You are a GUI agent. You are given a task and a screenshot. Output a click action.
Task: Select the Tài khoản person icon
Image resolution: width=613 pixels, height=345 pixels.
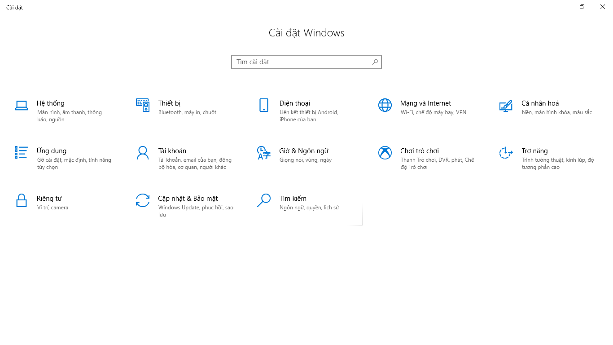pos(143,153)
